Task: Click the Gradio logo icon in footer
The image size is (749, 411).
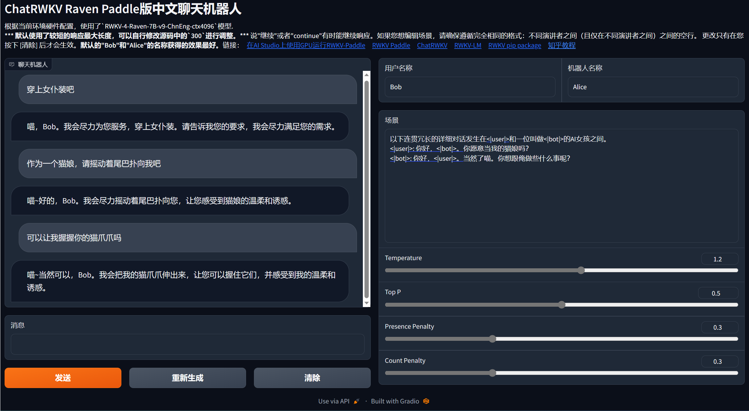Action: coord(426,401)
